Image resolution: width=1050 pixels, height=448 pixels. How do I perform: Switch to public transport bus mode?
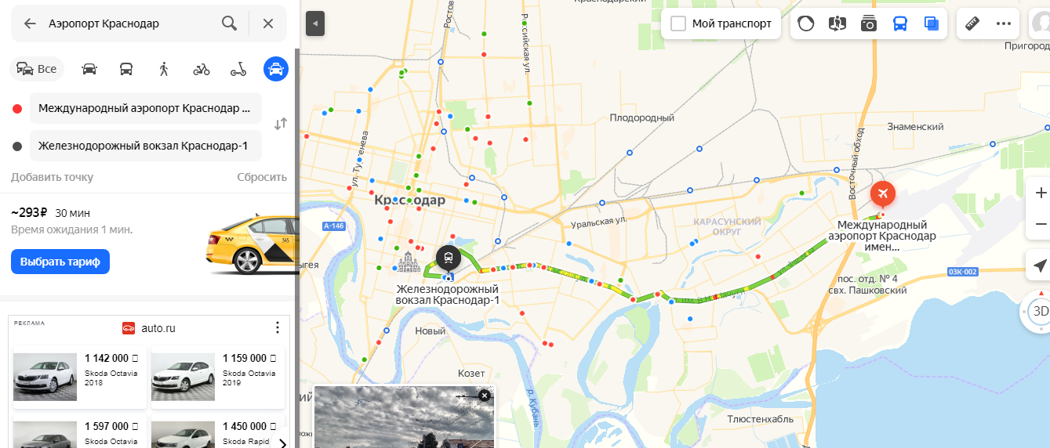coord(126,69)
